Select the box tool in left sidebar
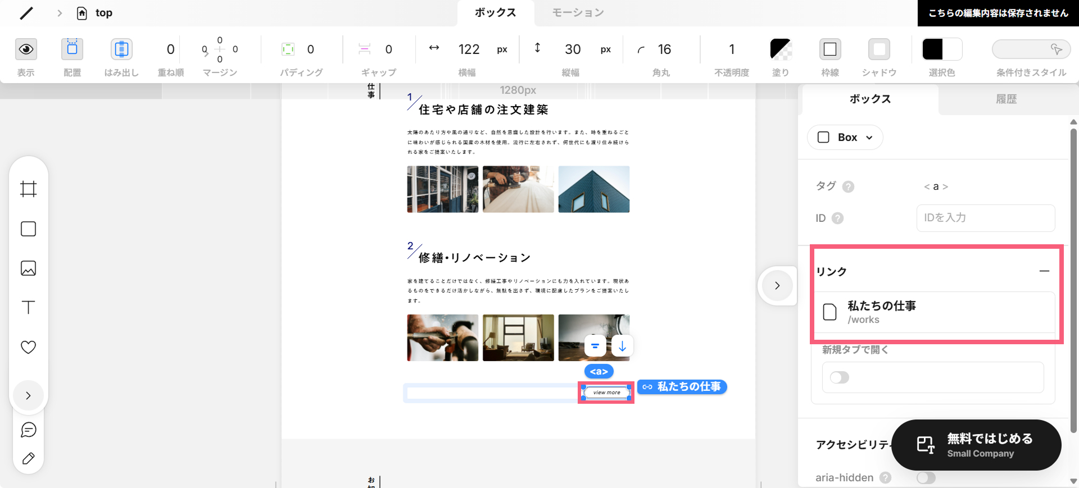The height and width of the screenshot is (488, 1079). [28, 229]
